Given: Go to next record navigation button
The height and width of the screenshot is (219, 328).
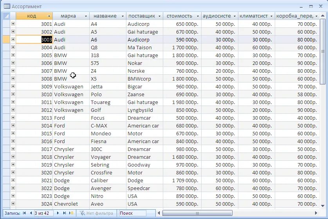Looking at the screenshot, I should pos(58,213).
